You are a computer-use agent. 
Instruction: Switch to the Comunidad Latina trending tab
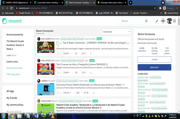(49, 3)
